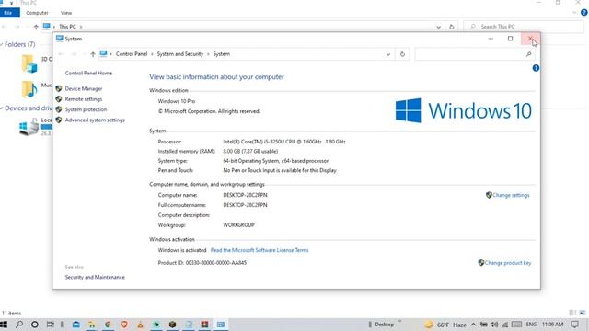
Task: Open System protection link
Action: coord(86,109)
